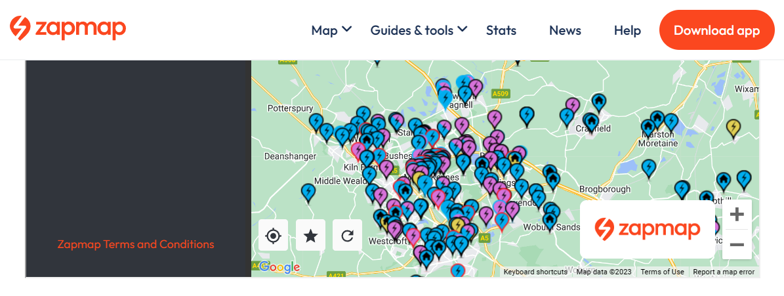
Task: Select isolated blue marker west of Middle Weald
Action: pyautogui.click(x=308, y=193)
